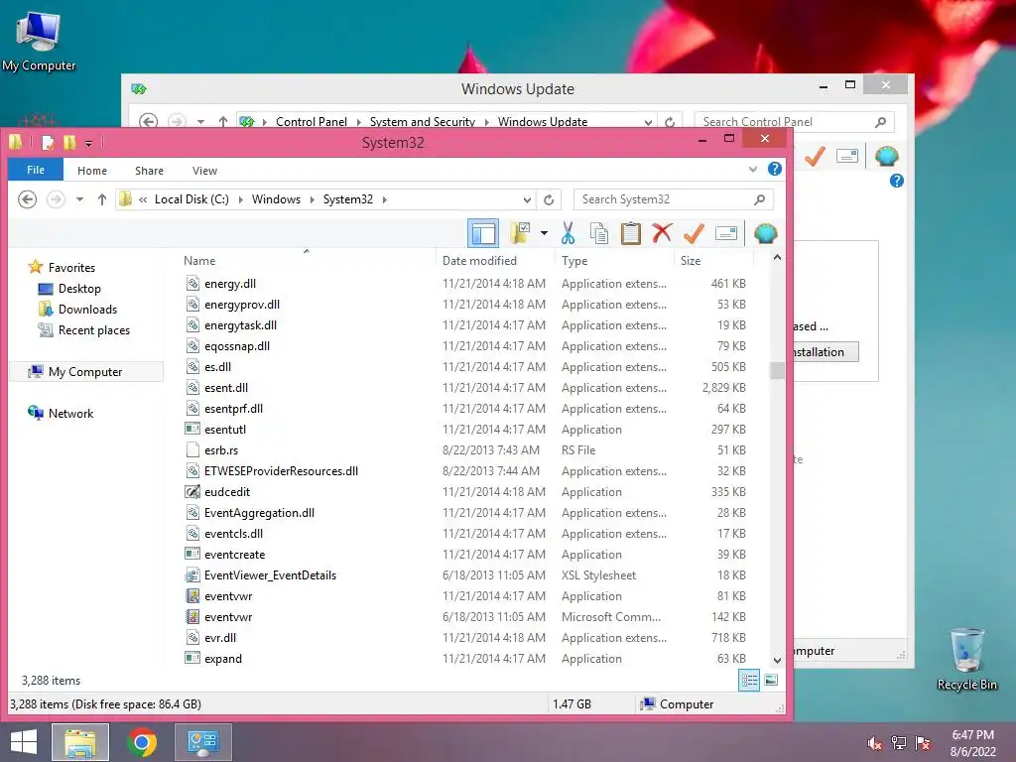Toggle the preview pane layout icon

pos(483,233)
